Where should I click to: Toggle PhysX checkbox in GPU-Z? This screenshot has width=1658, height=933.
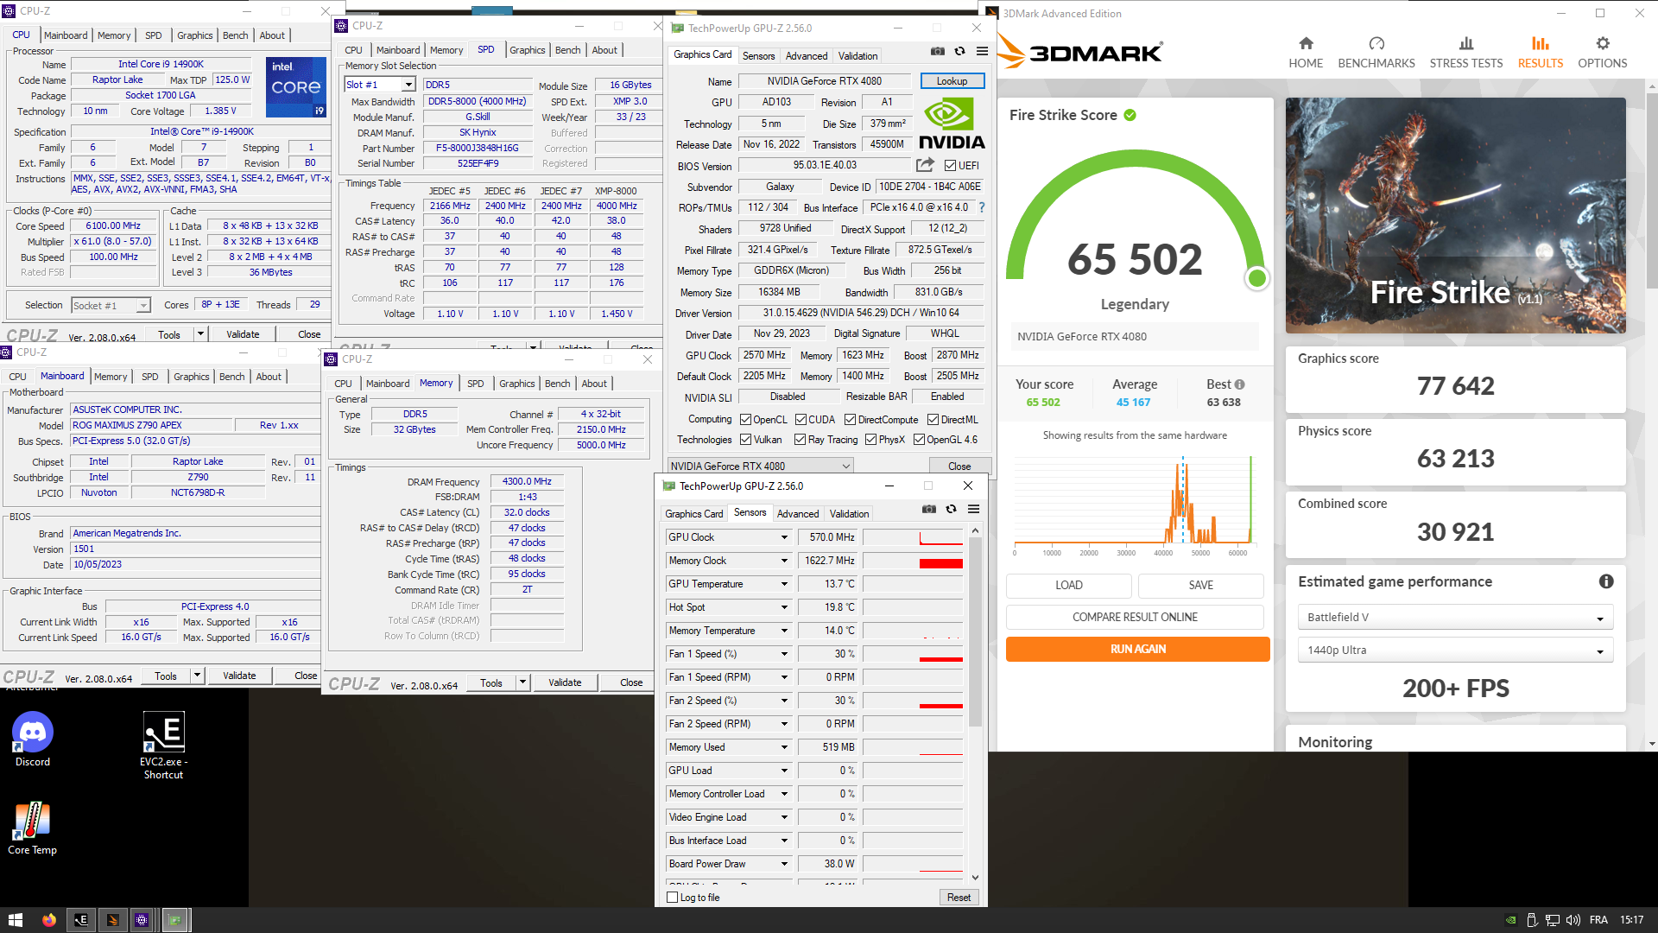tap(870, 440)
